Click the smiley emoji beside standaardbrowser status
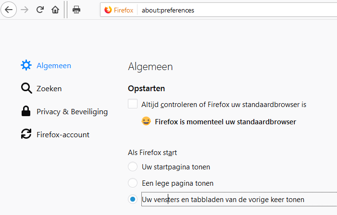337x215 pixels. [x=146, y=121]
